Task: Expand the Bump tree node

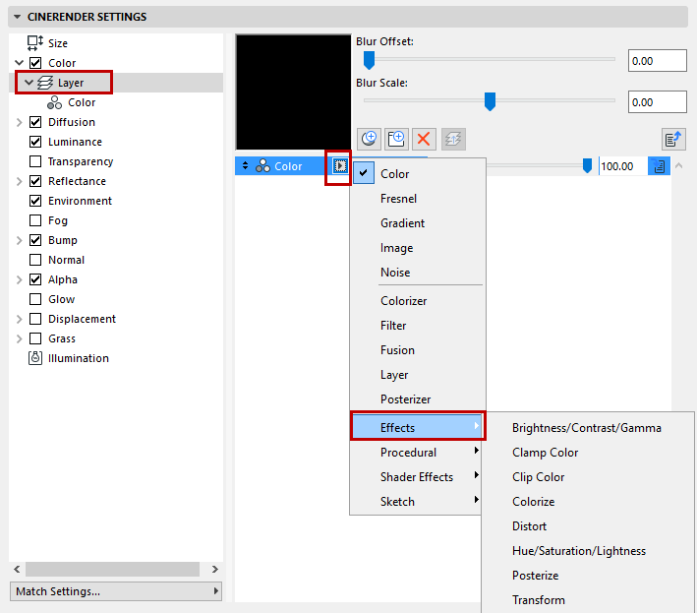Action: coord(19,240)
